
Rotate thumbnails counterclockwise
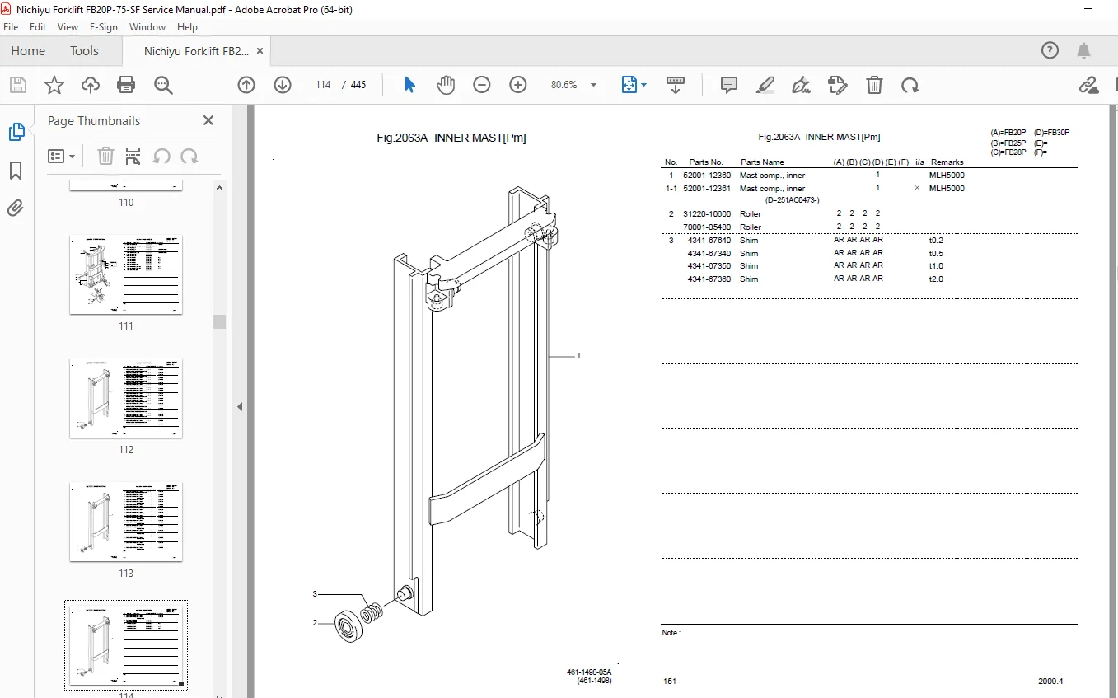[x=161, y=156]
